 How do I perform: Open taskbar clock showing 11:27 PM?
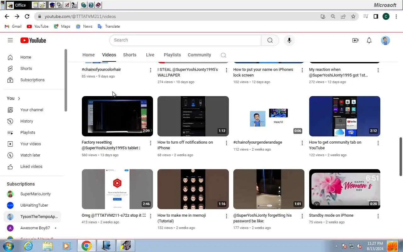click(x=375, y=246)
